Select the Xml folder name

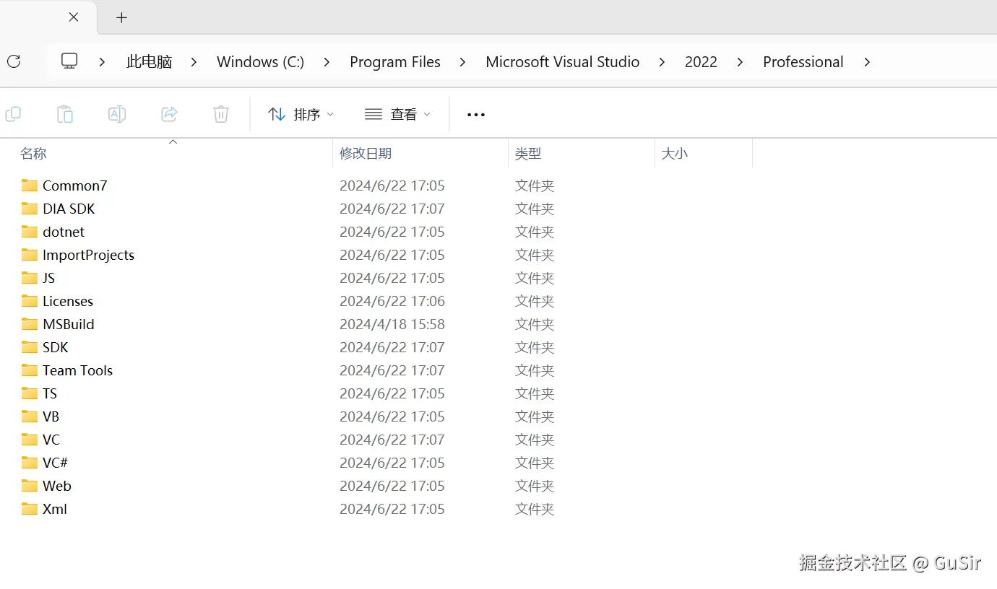coord(55,509)
